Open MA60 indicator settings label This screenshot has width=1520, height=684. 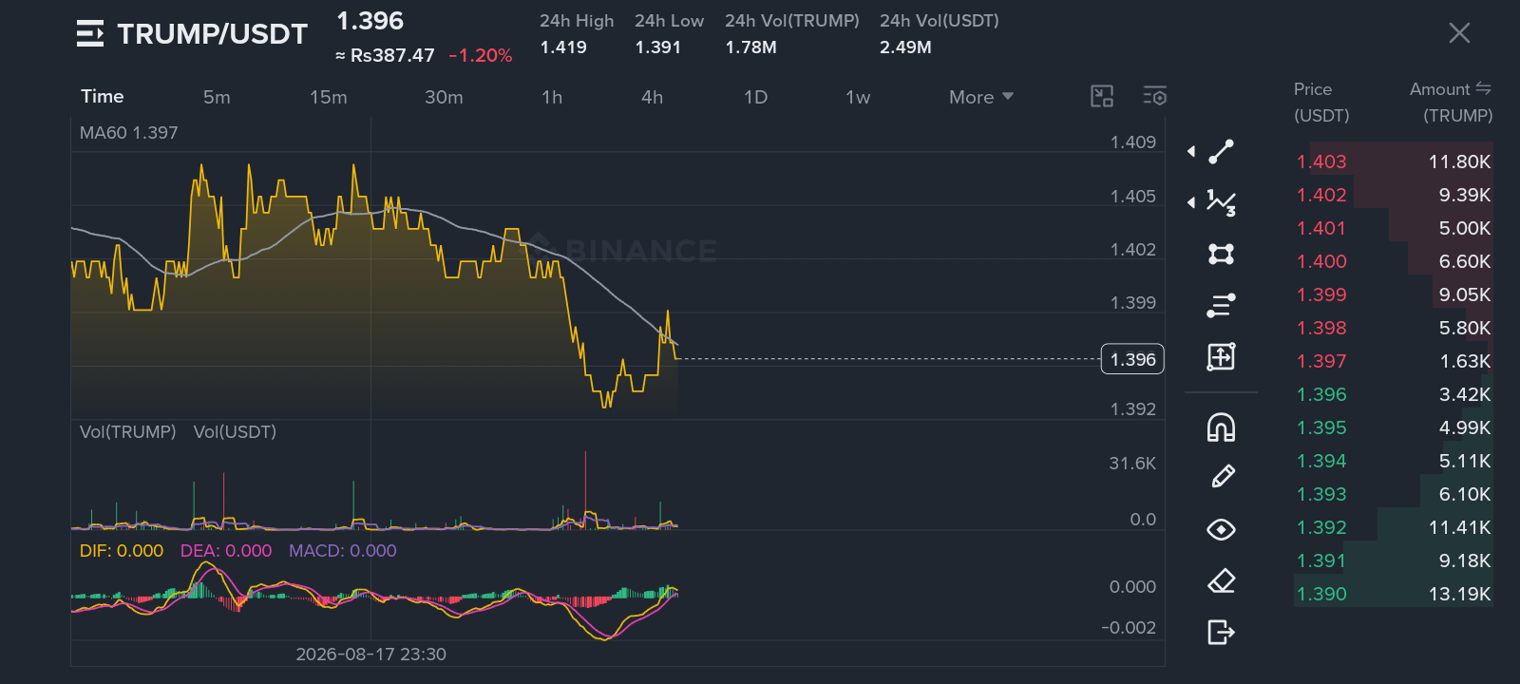[x=128, y=133]
